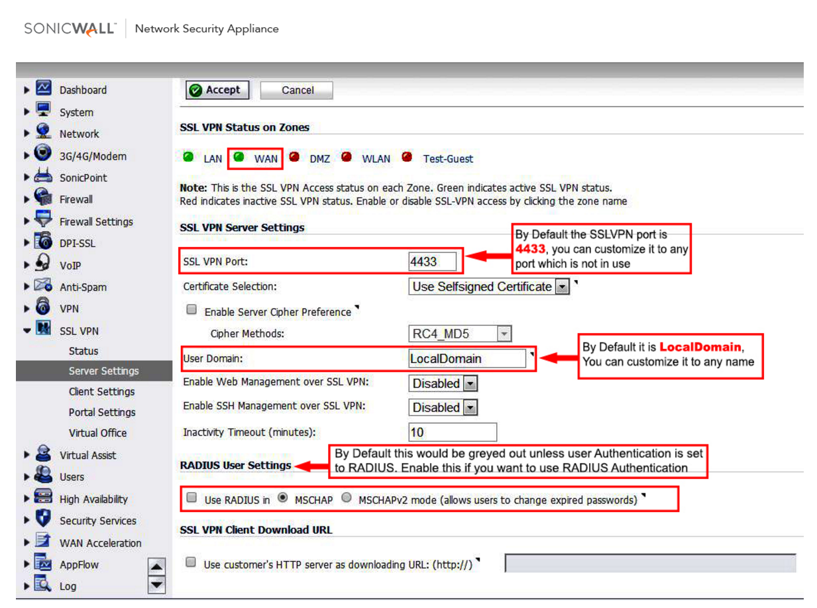
Task: Open Enable SSH Management over SSL VPN dropdown
Action: click(x=443, y=407)
